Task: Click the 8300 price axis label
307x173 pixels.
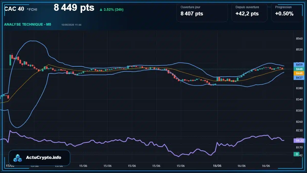Action: [299, 110]
